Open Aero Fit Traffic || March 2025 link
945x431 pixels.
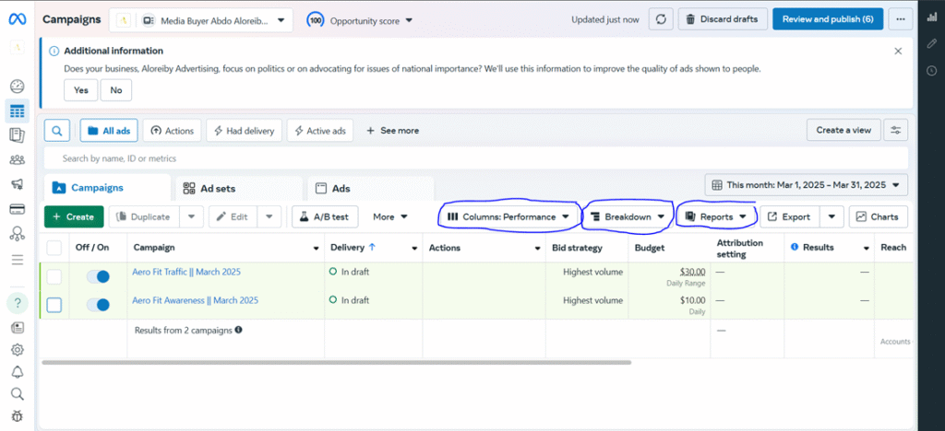point(186,272)
